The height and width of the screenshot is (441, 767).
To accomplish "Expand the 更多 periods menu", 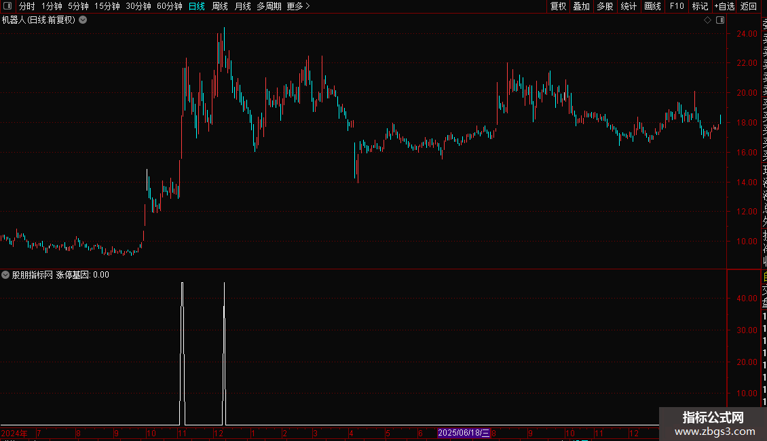I will click(299, 6).
